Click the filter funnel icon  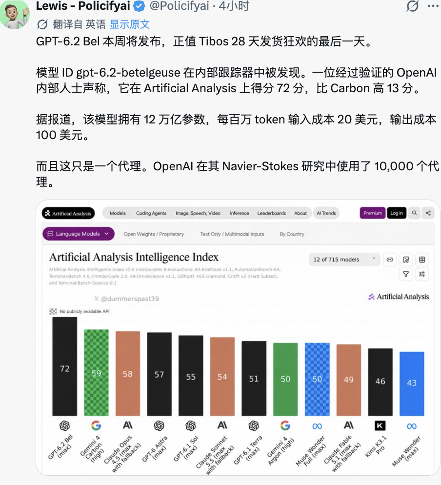[x=406, y=274]
